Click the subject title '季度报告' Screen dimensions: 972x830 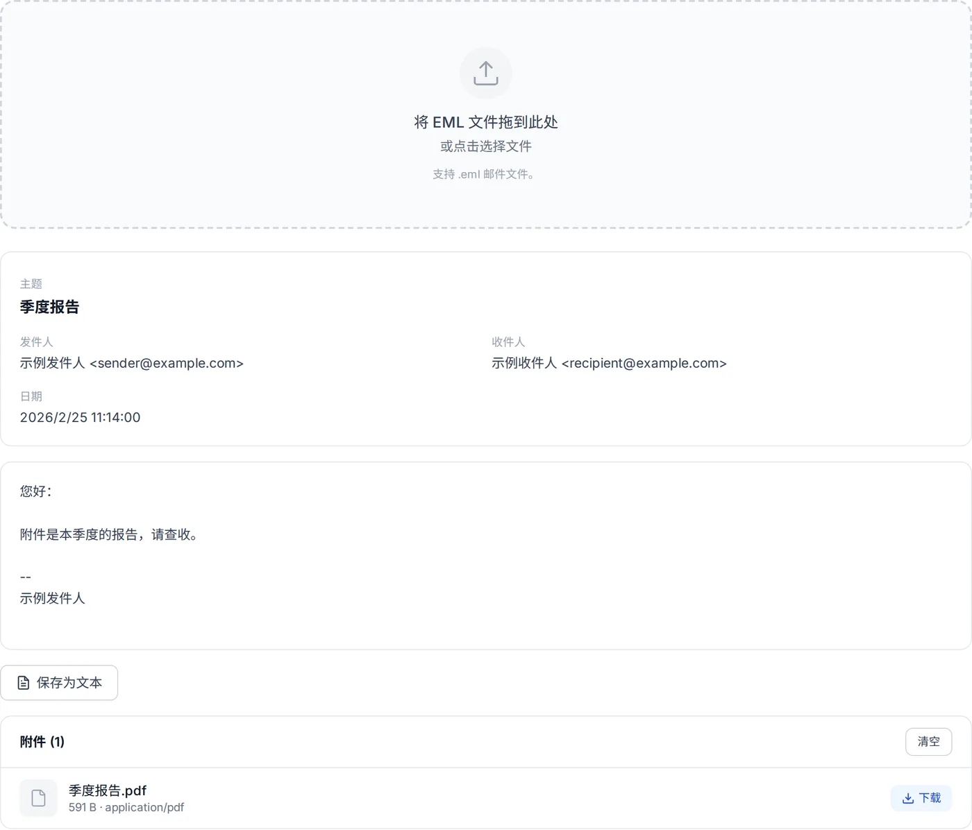point(50,307)
